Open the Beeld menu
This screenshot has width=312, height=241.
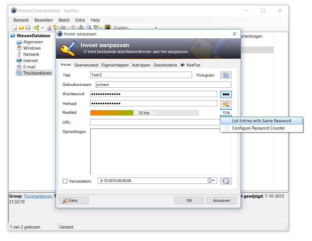(x=64, y=20)
